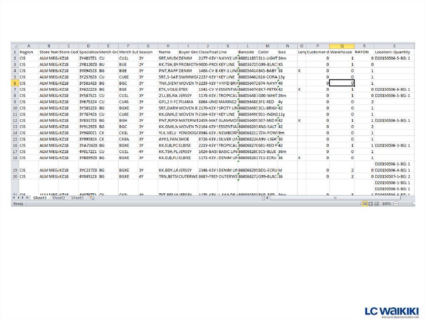Click the zoom out minus button
The height and width of the screenshot is (319, 426).
(396, 204)
